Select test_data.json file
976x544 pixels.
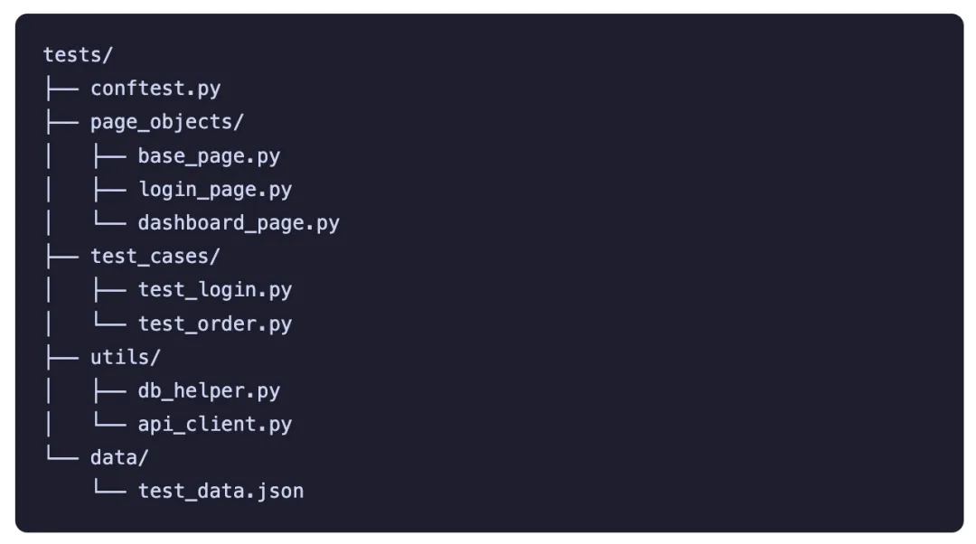tap(221, 491)
